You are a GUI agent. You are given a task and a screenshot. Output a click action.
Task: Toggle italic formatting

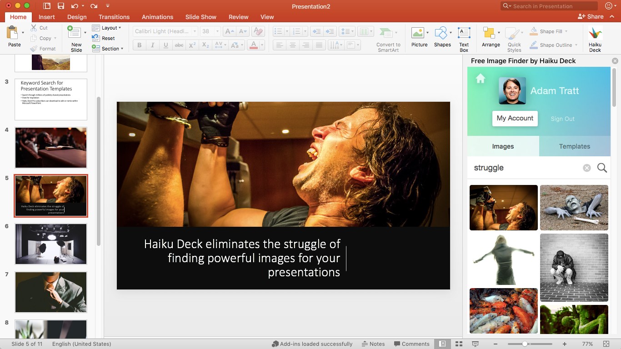152,45
